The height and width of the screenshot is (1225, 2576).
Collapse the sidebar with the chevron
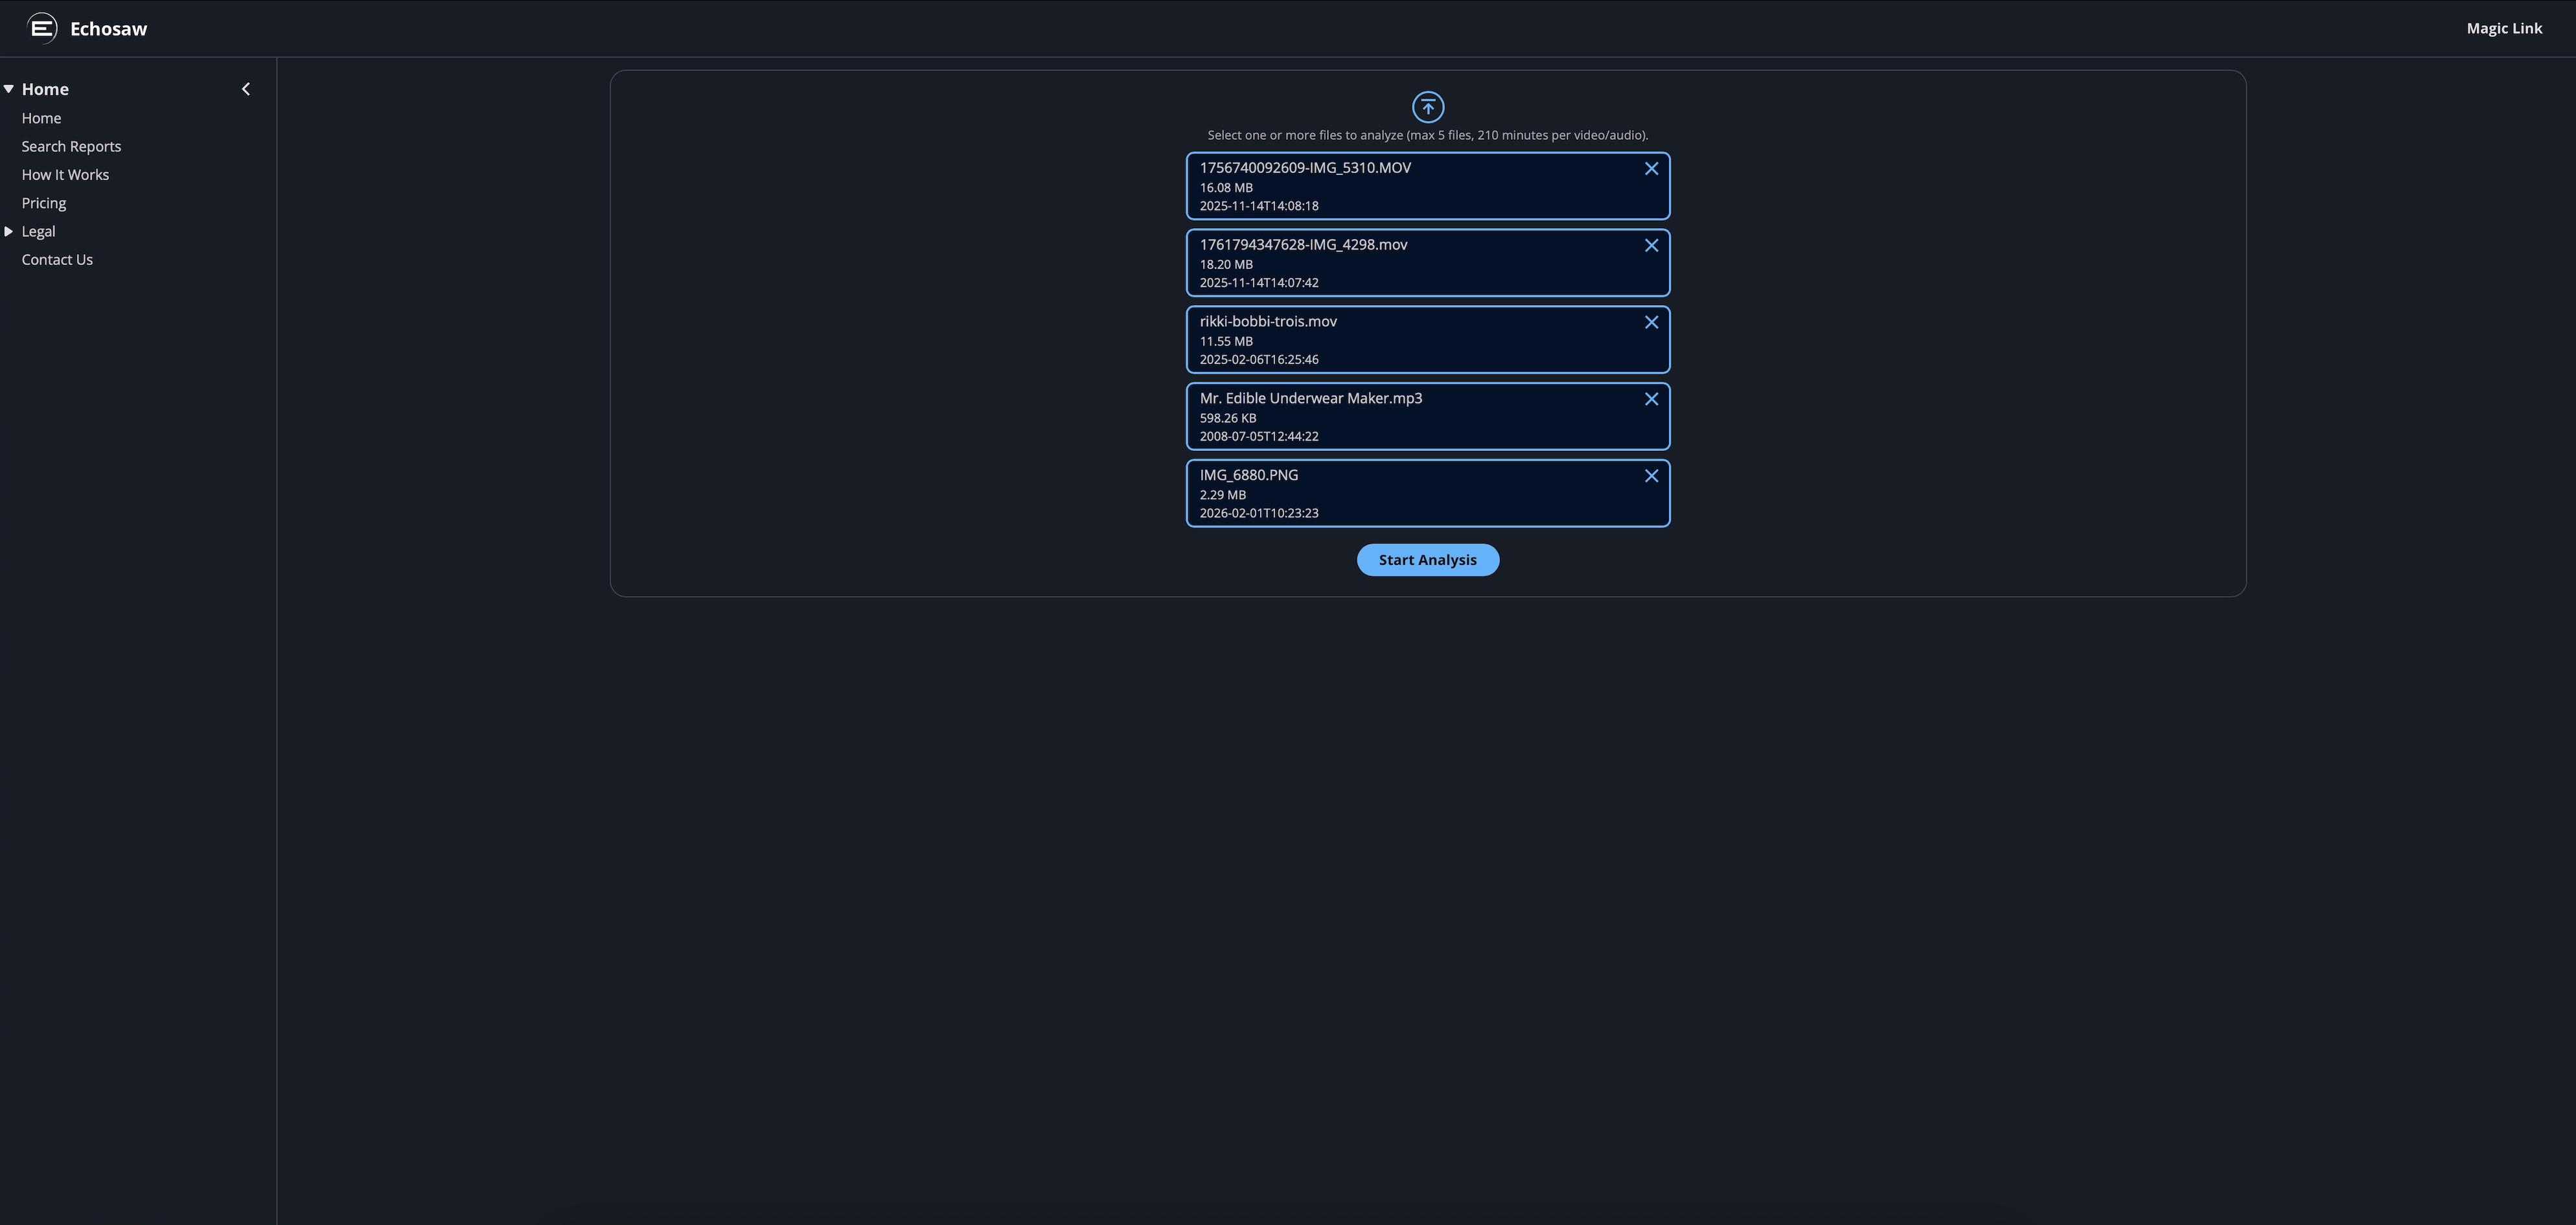click(x=245, y=88)
